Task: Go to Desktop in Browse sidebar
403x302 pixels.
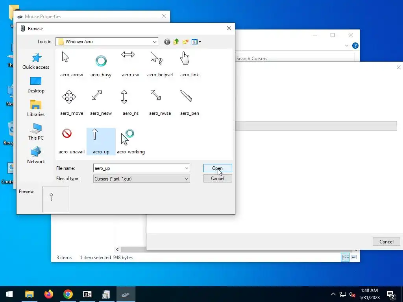Action: pyautogui.click(x=36, y=85)
